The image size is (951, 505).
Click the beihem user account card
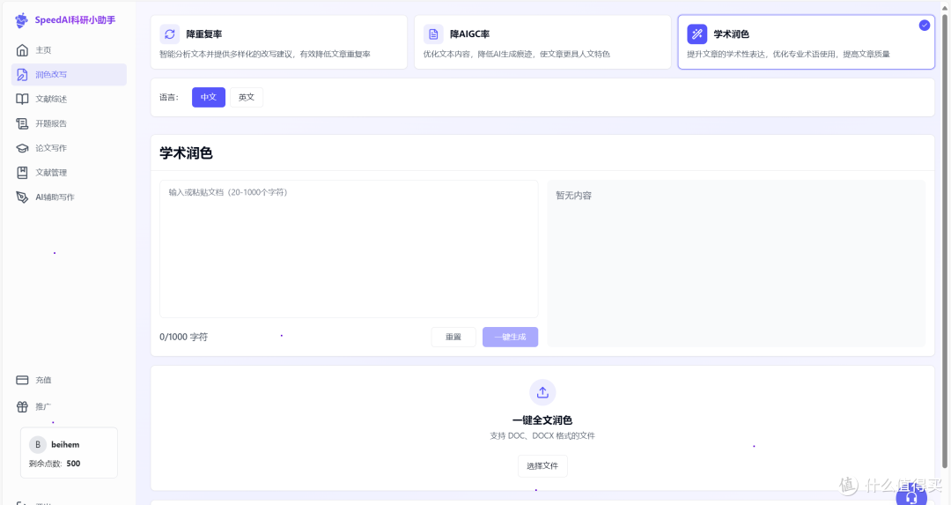(70, 453)
